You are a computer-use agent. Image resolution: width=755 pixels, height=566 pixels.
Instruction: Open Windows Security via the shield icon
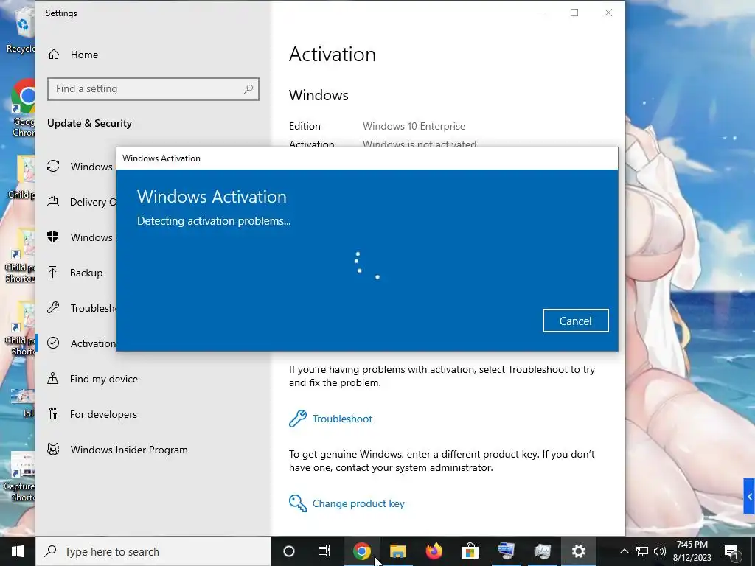pyautogui.click(x=53, y=237)
